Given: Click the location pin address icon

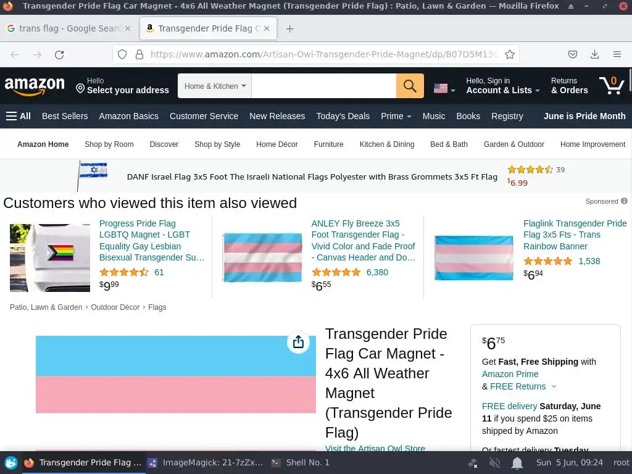Looking at the screenshot, I should (80, 88).
